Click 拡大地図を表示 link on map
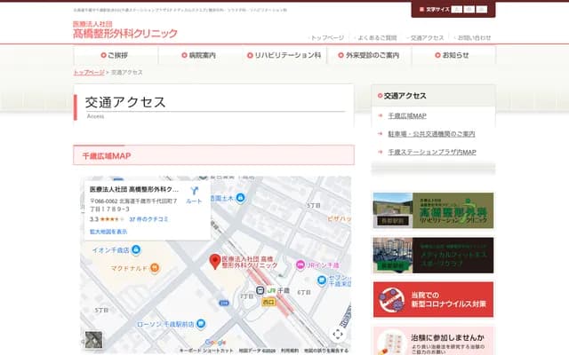Image resolution: width=569 pixels, height=355 pixels. pyautogui.click(x=108, y=232)
